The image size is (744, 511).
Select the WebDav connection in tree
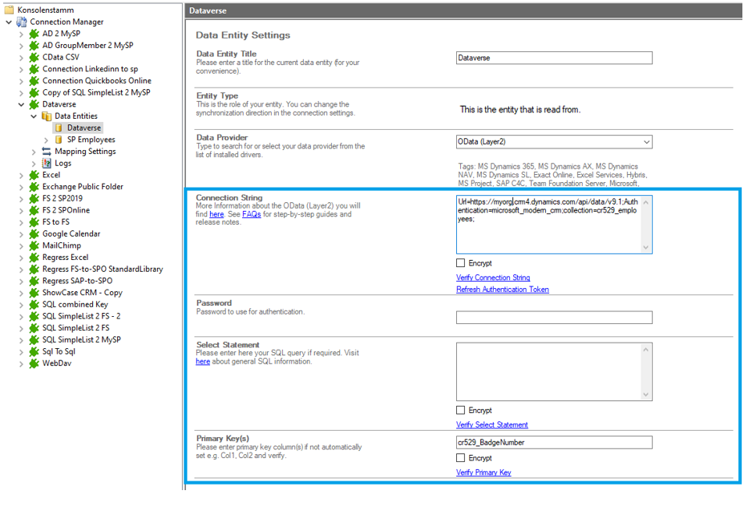point(55,363)
